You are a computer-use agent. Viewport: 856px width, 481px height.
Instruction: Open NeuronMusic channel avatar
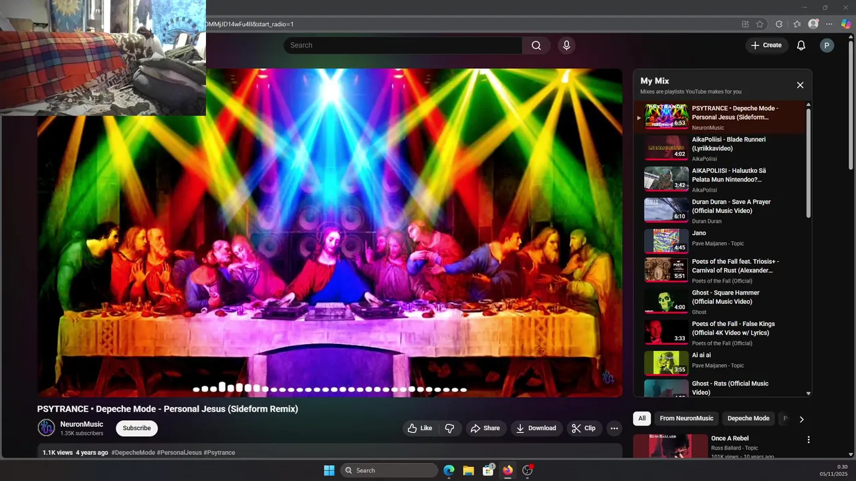pyautogui.click(x=46, y=428)
